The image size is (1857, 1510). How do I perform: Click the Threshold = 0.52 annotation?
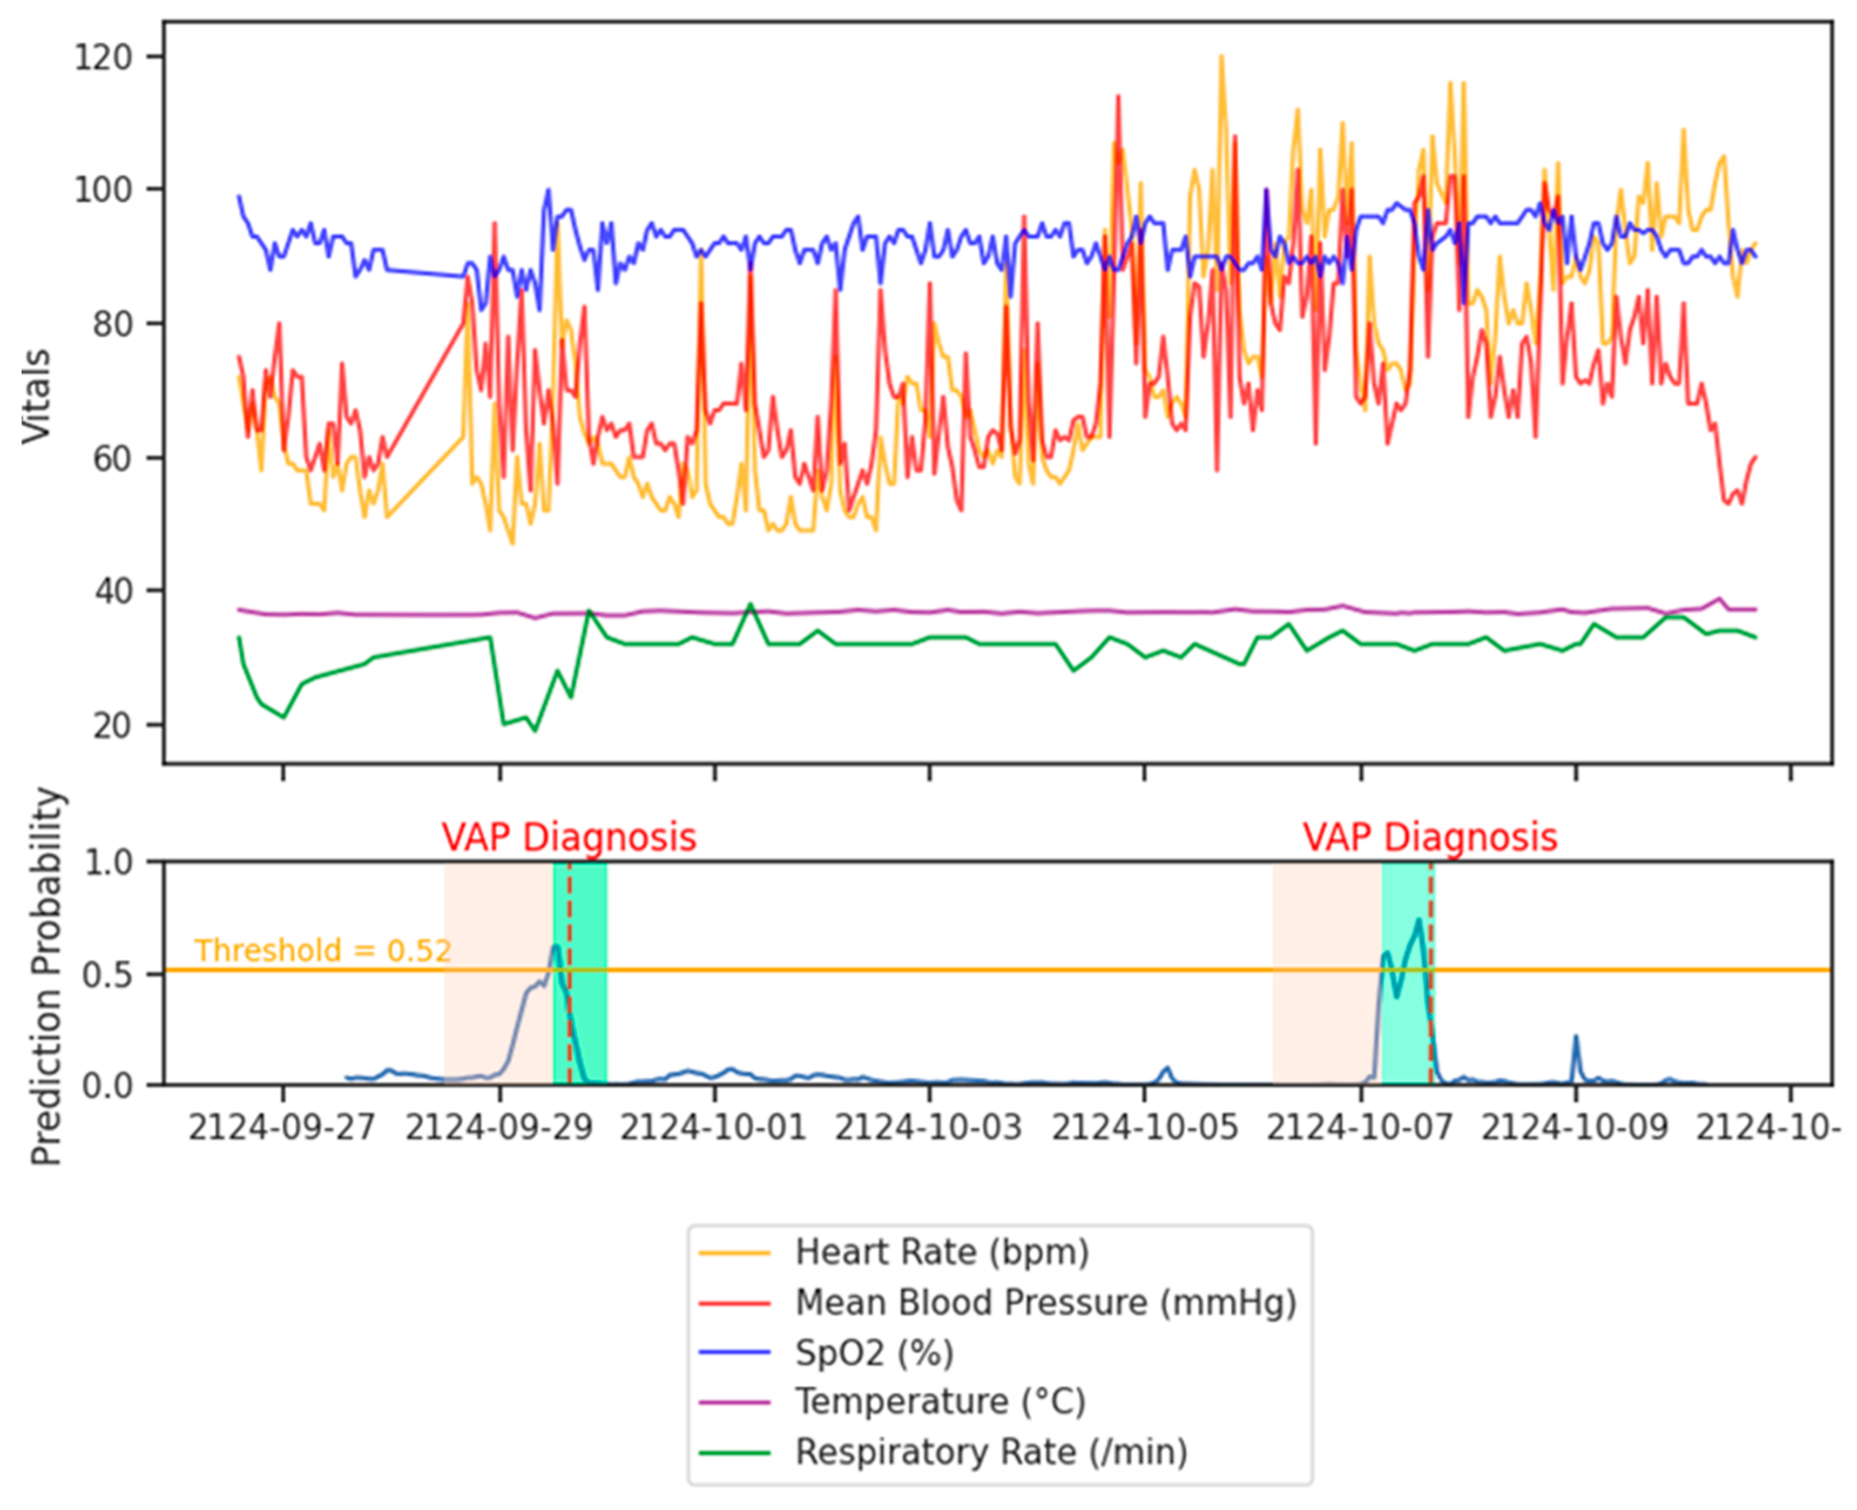pyautogui.click(x=323, y=951)
